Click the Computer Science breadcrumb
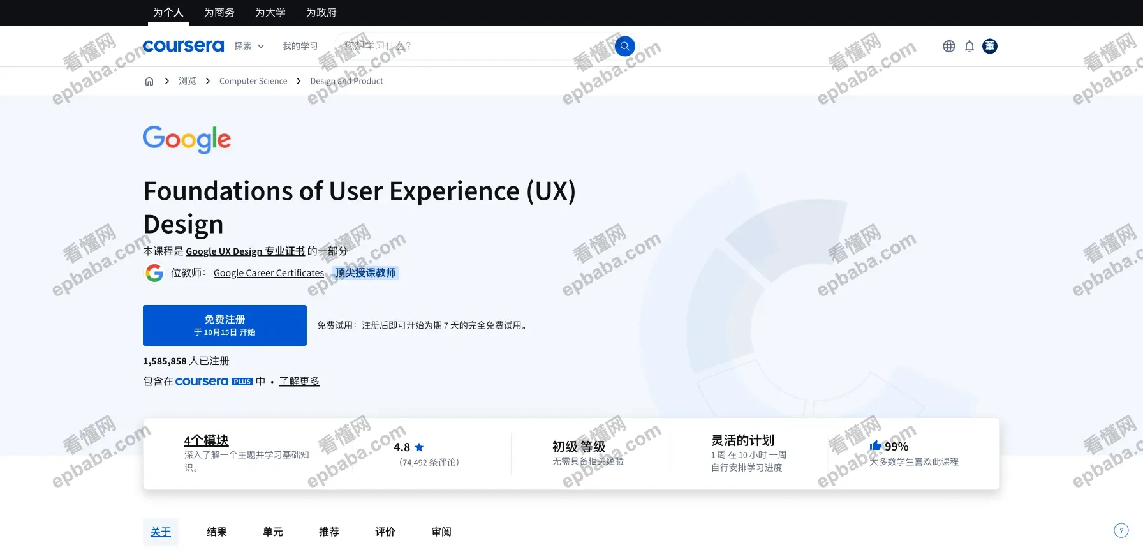1143x552 pixels. (253, 81)
